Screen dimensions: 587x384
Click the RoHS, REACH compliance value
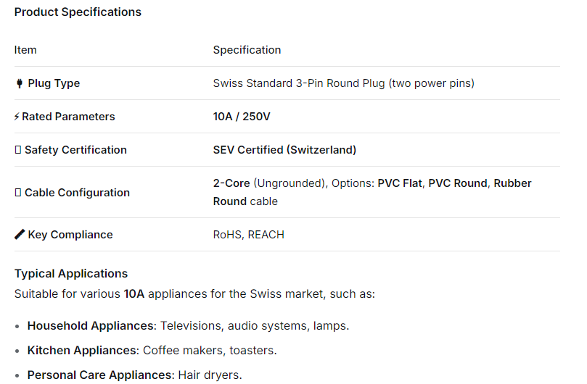coord(249,235)
